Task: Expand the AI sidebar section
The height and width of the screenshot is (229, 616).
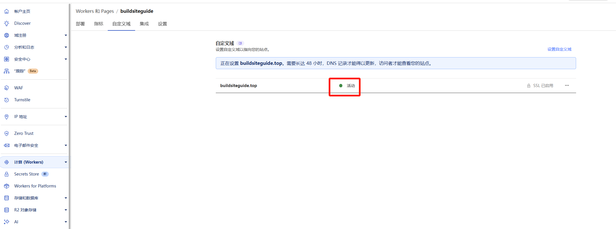Action: pyautogui.click(x=66, y=222)
